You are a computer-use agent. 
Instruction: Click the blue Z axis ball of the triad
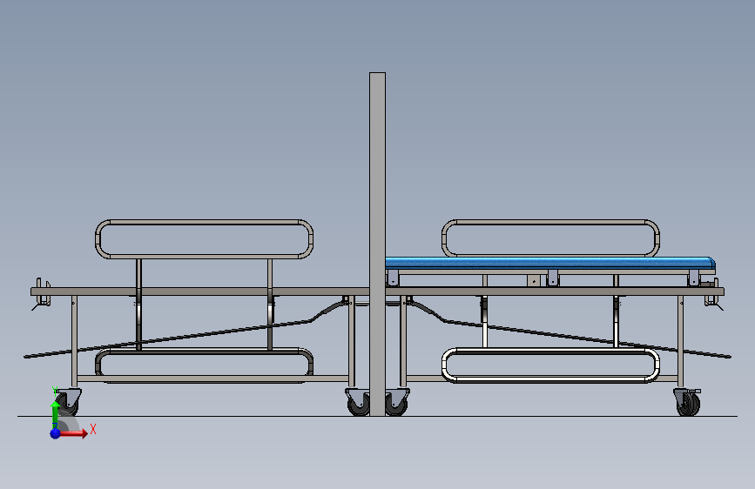[56, 433]
